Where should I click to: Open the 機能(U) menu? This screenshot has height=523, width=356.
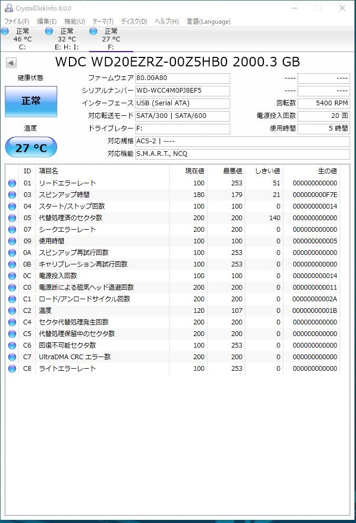coord(74,22)
